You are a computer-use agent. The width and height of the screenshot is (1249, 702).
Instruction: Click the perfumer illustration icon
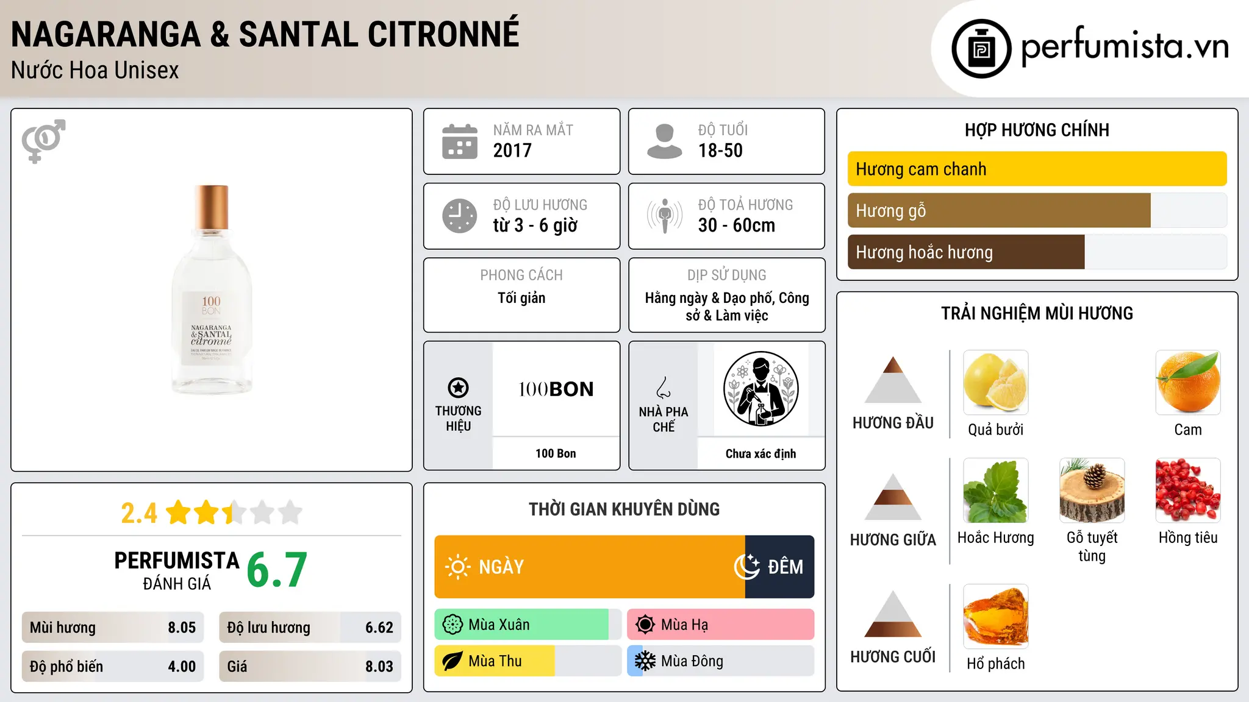tap(760, 389)
